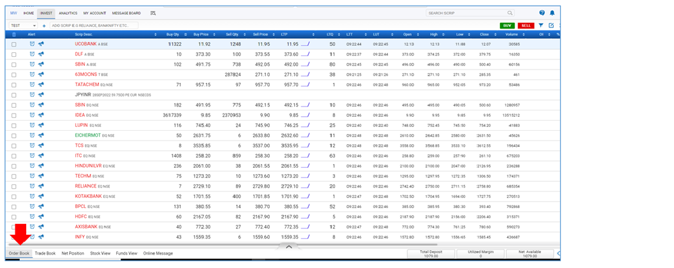
Task: Click the edit watchlist pencil icon
Action: click(x=551, y=26)
